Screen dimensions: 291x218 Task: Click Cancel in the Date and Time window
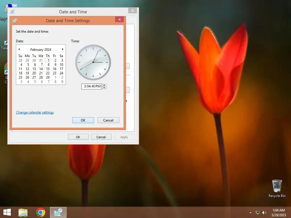[101, 137]
